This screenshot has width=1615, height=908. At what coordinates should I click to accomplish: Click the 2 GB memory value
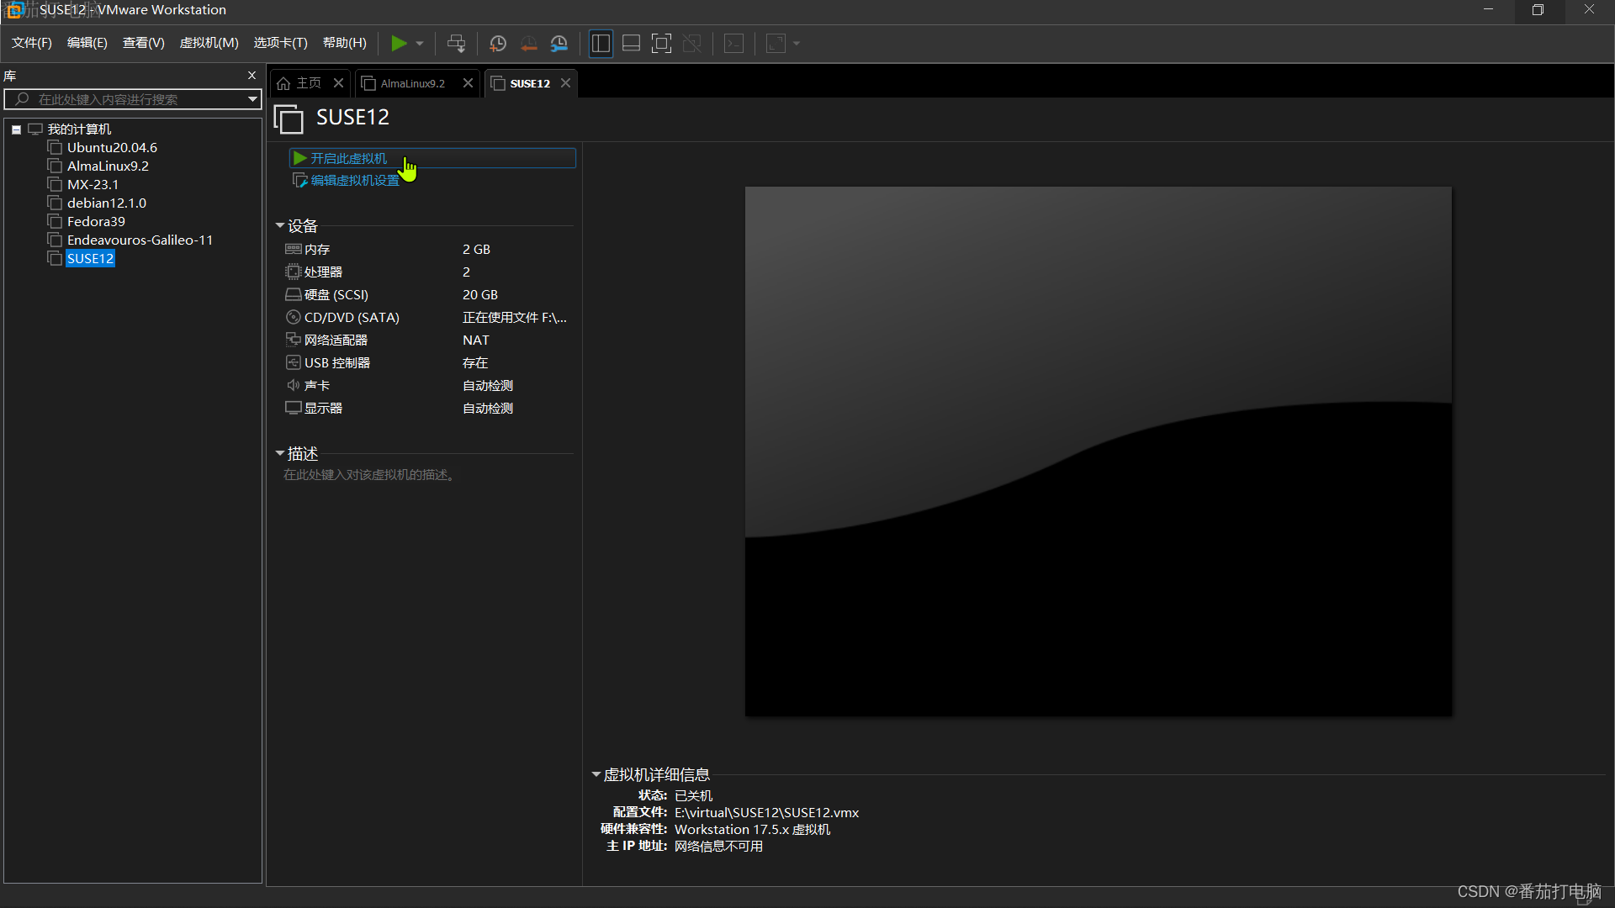tap(476, 250)
